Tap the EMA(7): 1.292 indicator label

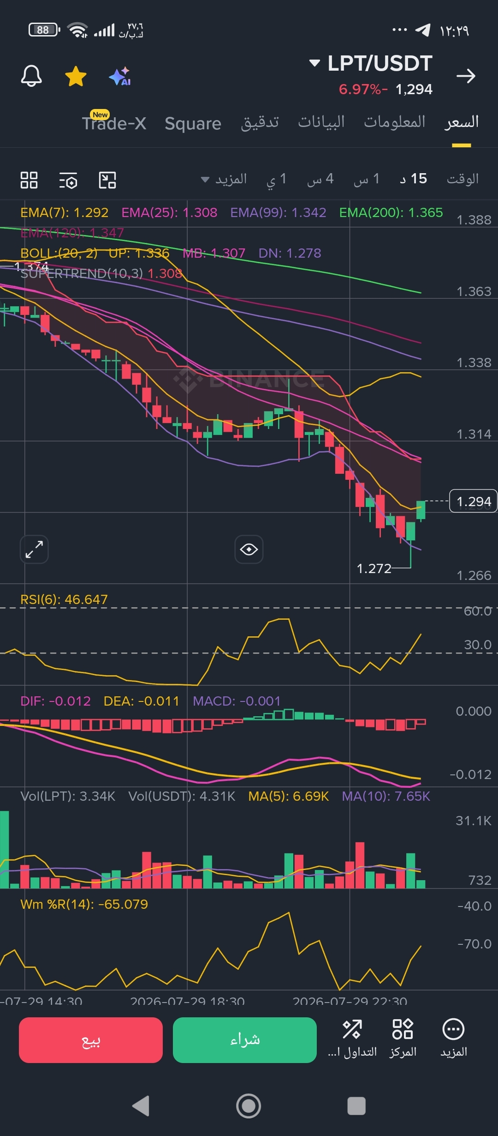click(x=65, y=212)
